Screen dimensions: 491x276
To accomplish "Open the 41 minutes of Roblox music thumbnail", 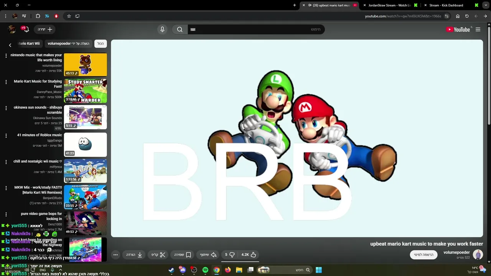I will click(x=85, y=145).
